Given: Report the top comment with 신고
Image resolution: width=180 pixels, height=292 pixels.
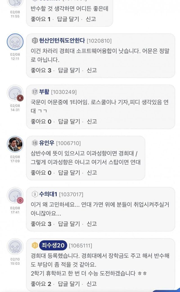Looking at the screenshot, I should click(91, 19).
